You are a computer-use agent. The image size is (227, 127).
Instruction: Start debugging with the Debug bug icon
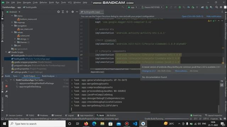[x=180, y=7]
